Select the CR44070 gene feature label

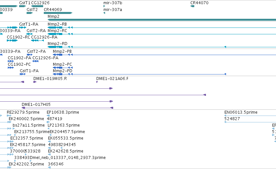199,3
